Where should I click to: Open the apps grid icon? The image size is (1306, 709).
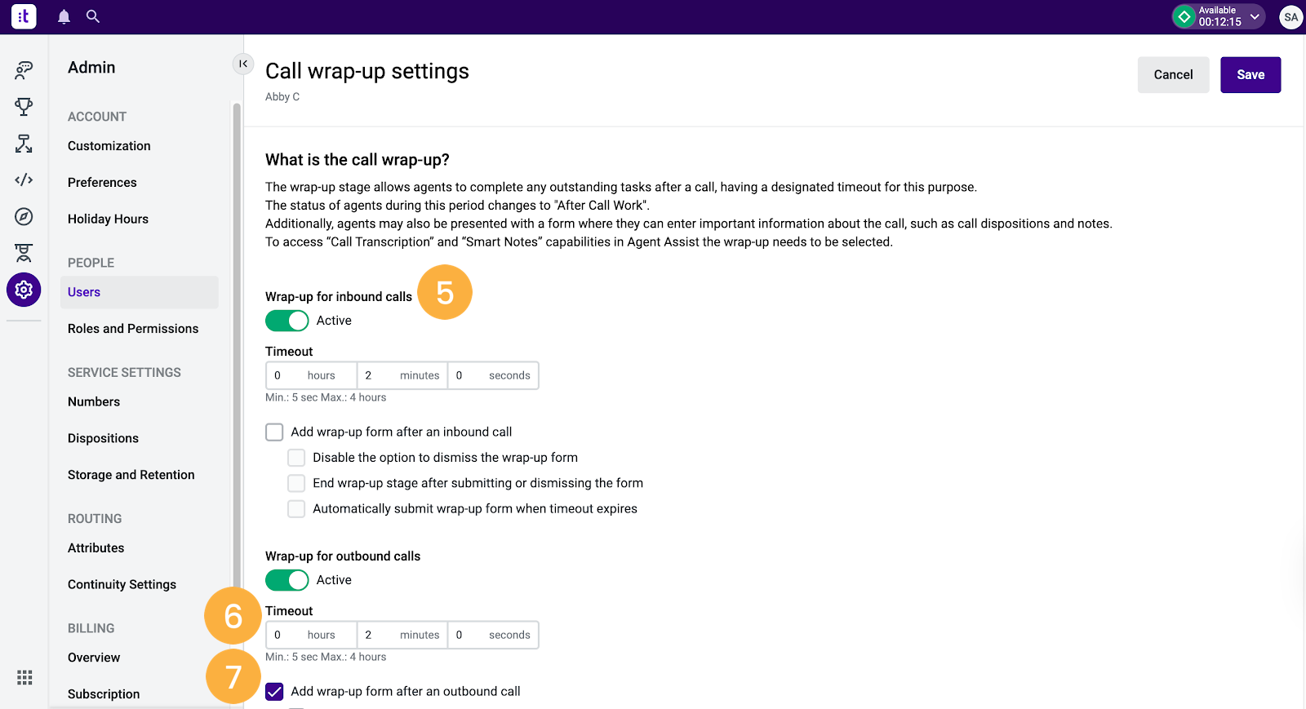coord(24,677)
